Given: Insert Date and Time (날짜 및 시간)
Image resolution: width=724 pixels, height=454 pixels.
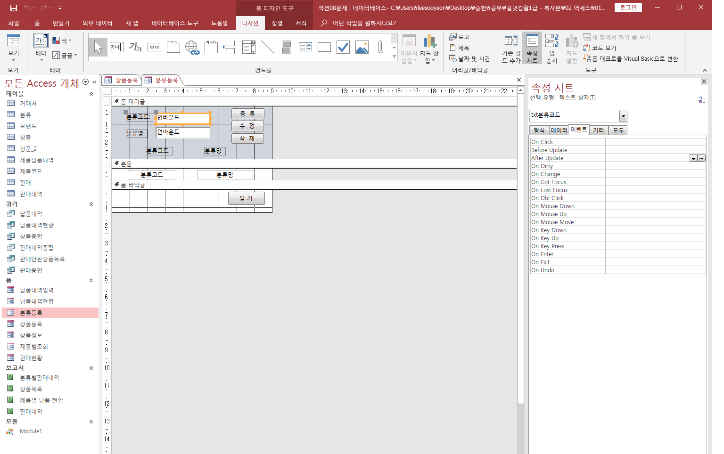Looking at the screenshot, I should point(470,59).
